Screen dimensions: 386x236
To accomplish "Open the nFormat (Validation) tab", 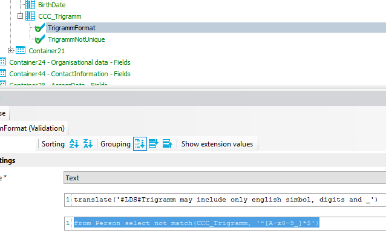I will point(33,128).
